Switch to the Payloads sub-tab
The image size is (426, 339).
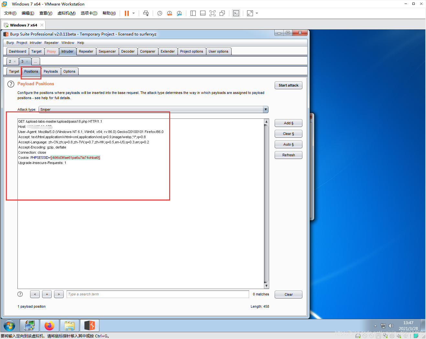pos(51,71)
